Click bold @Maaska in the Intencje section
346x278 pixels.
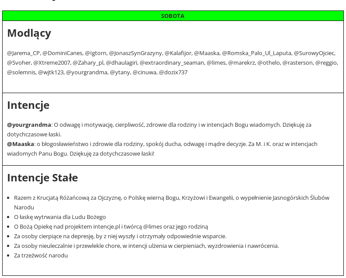(x=21, y=144)
